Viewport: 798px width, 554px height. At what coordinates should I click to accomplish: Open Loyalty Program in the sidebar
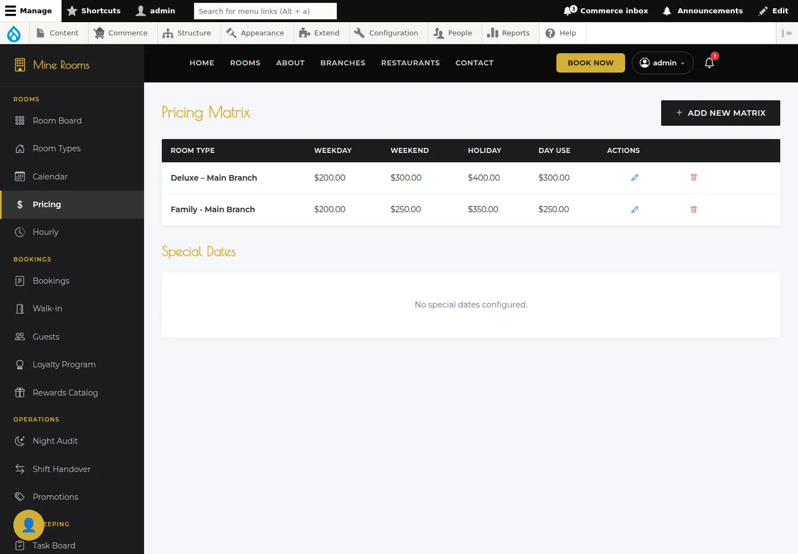tap(72, 365)
